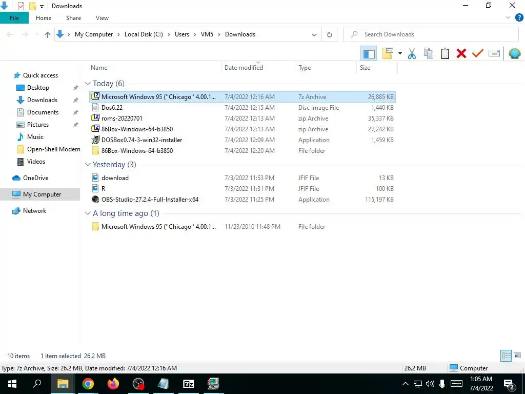Collapse the A long time ago (1) group
The width and height of the screenshot is (525, 394).
pyautogui.click(x=88, y=213)
